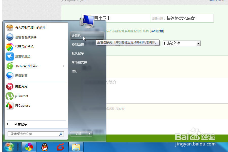Image resolution: width=228 pixels, height=152 pixels.
Task: Launch 迅雷看看播放器 from the icon
Action: pos(10,37)
